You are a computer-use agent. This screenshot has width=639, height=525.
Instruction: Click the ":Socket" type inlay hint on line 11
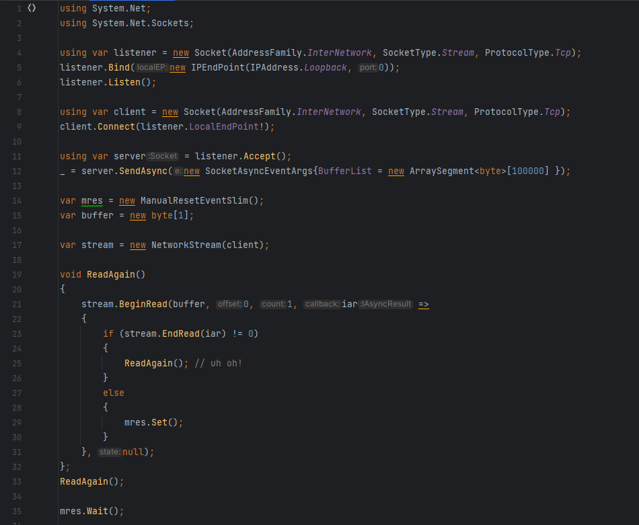[161, 156]
